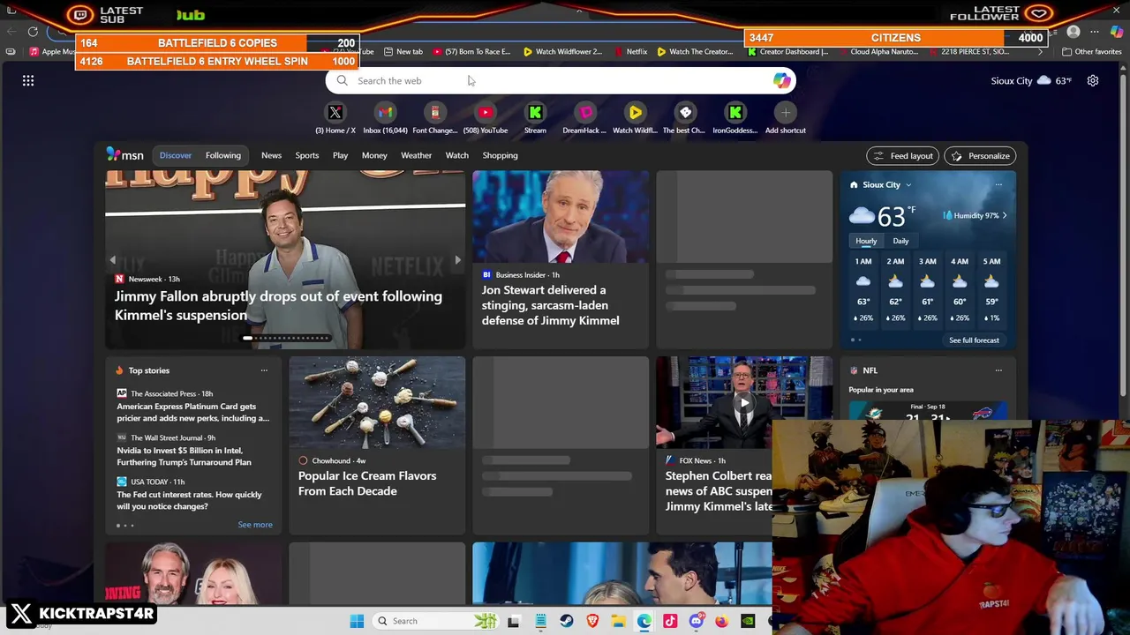Open File Explorer from the taskbar
Screen dimensions: 1130x635
click(619, 621)
